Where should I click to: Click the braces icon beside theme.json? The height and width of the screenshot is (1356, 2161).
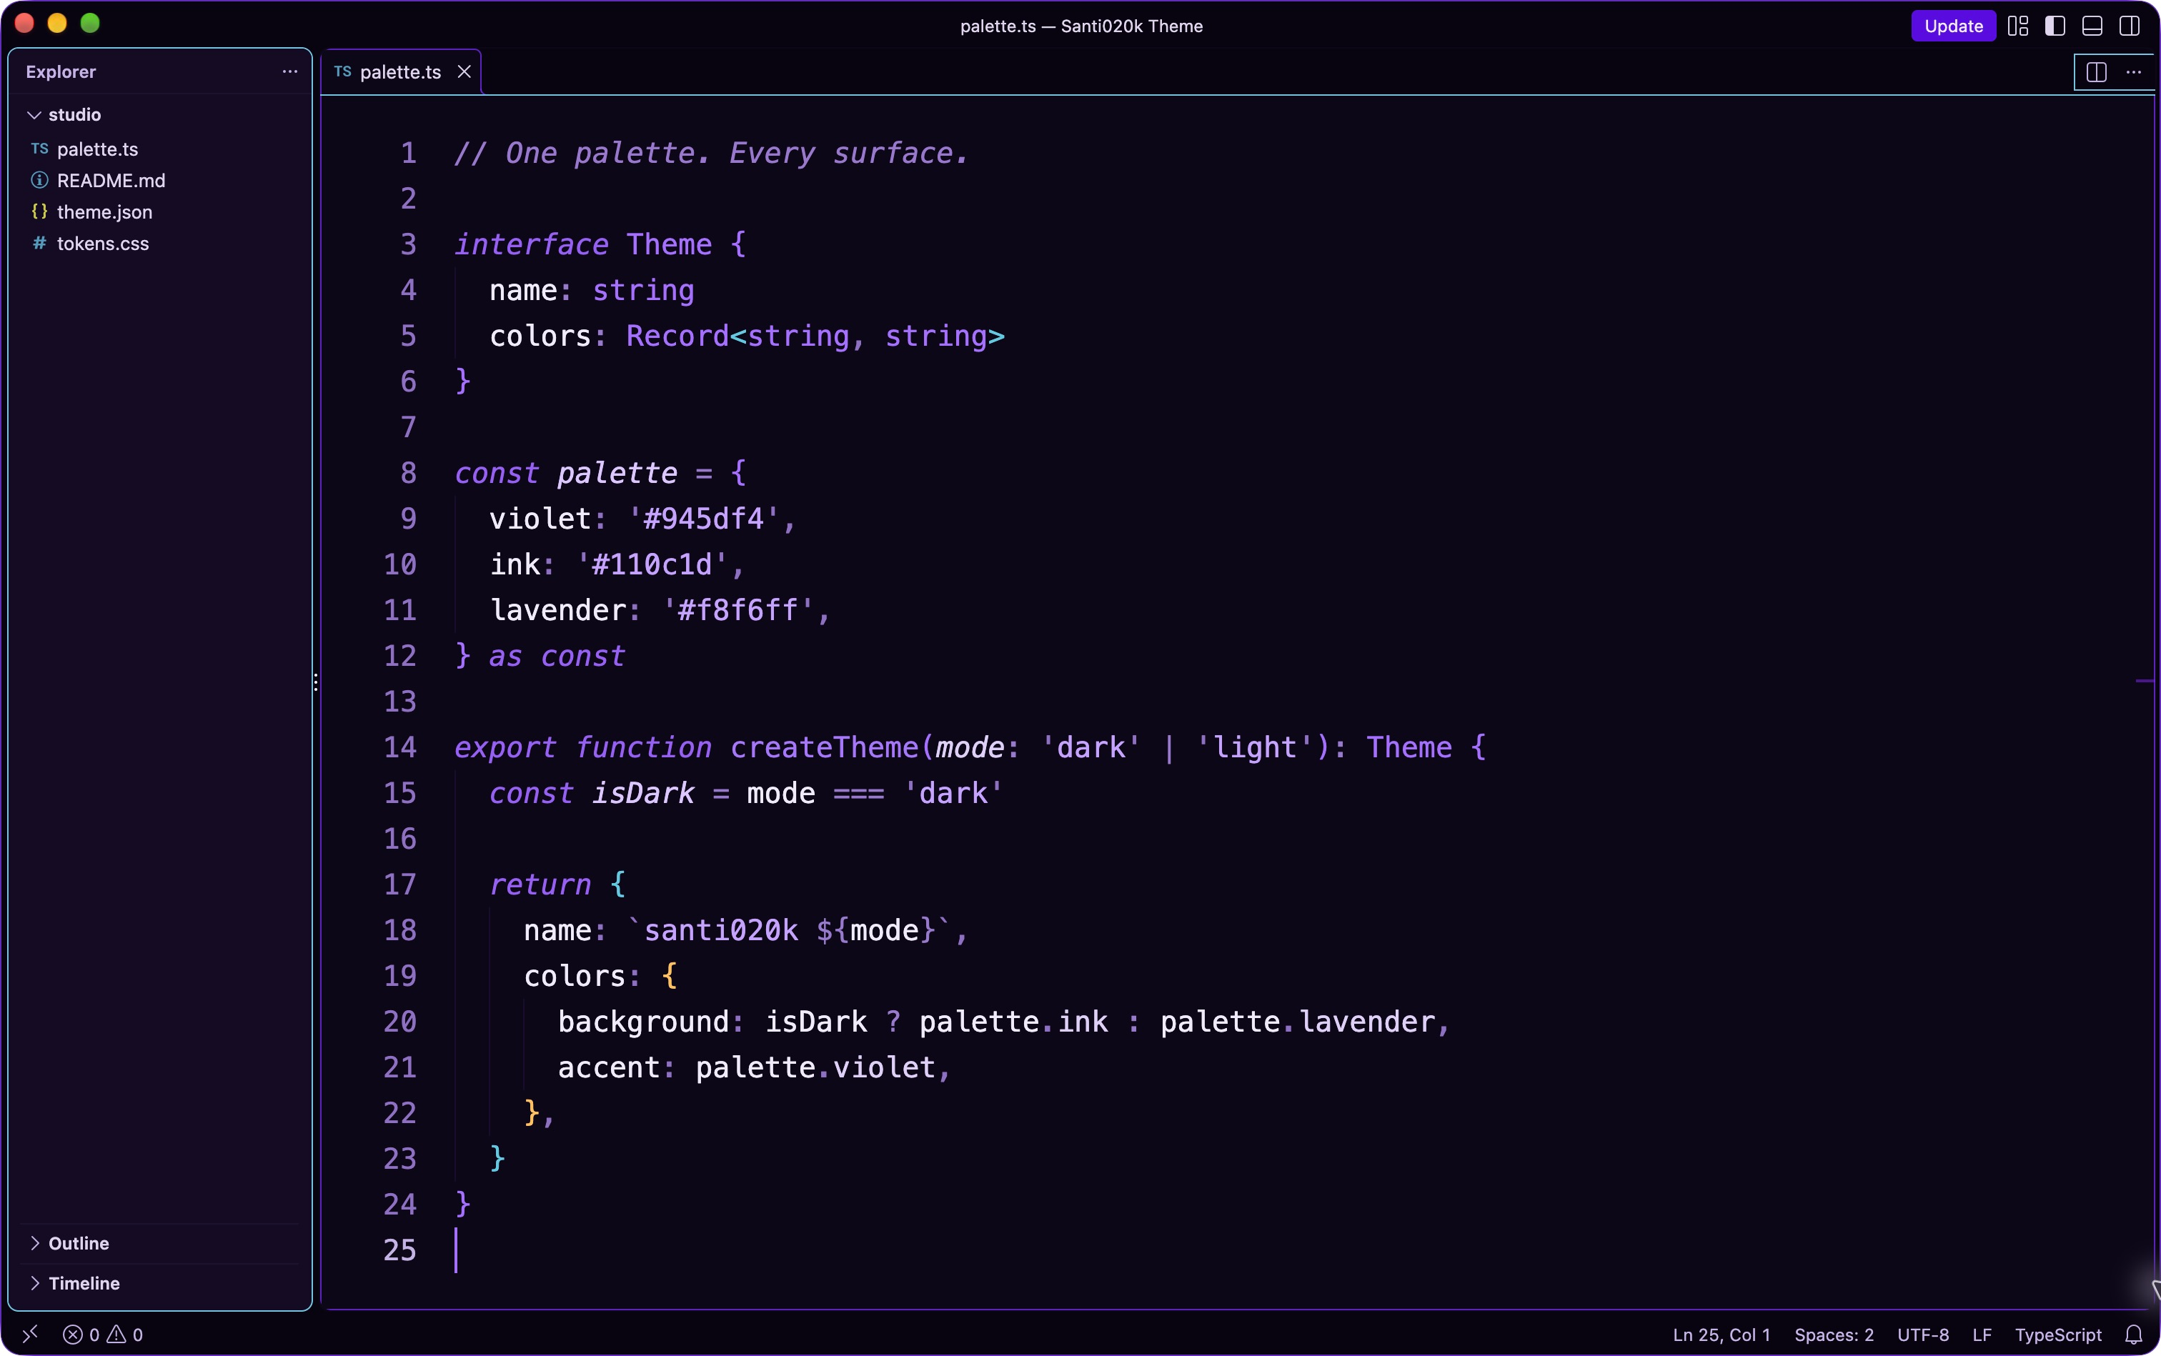39,211
